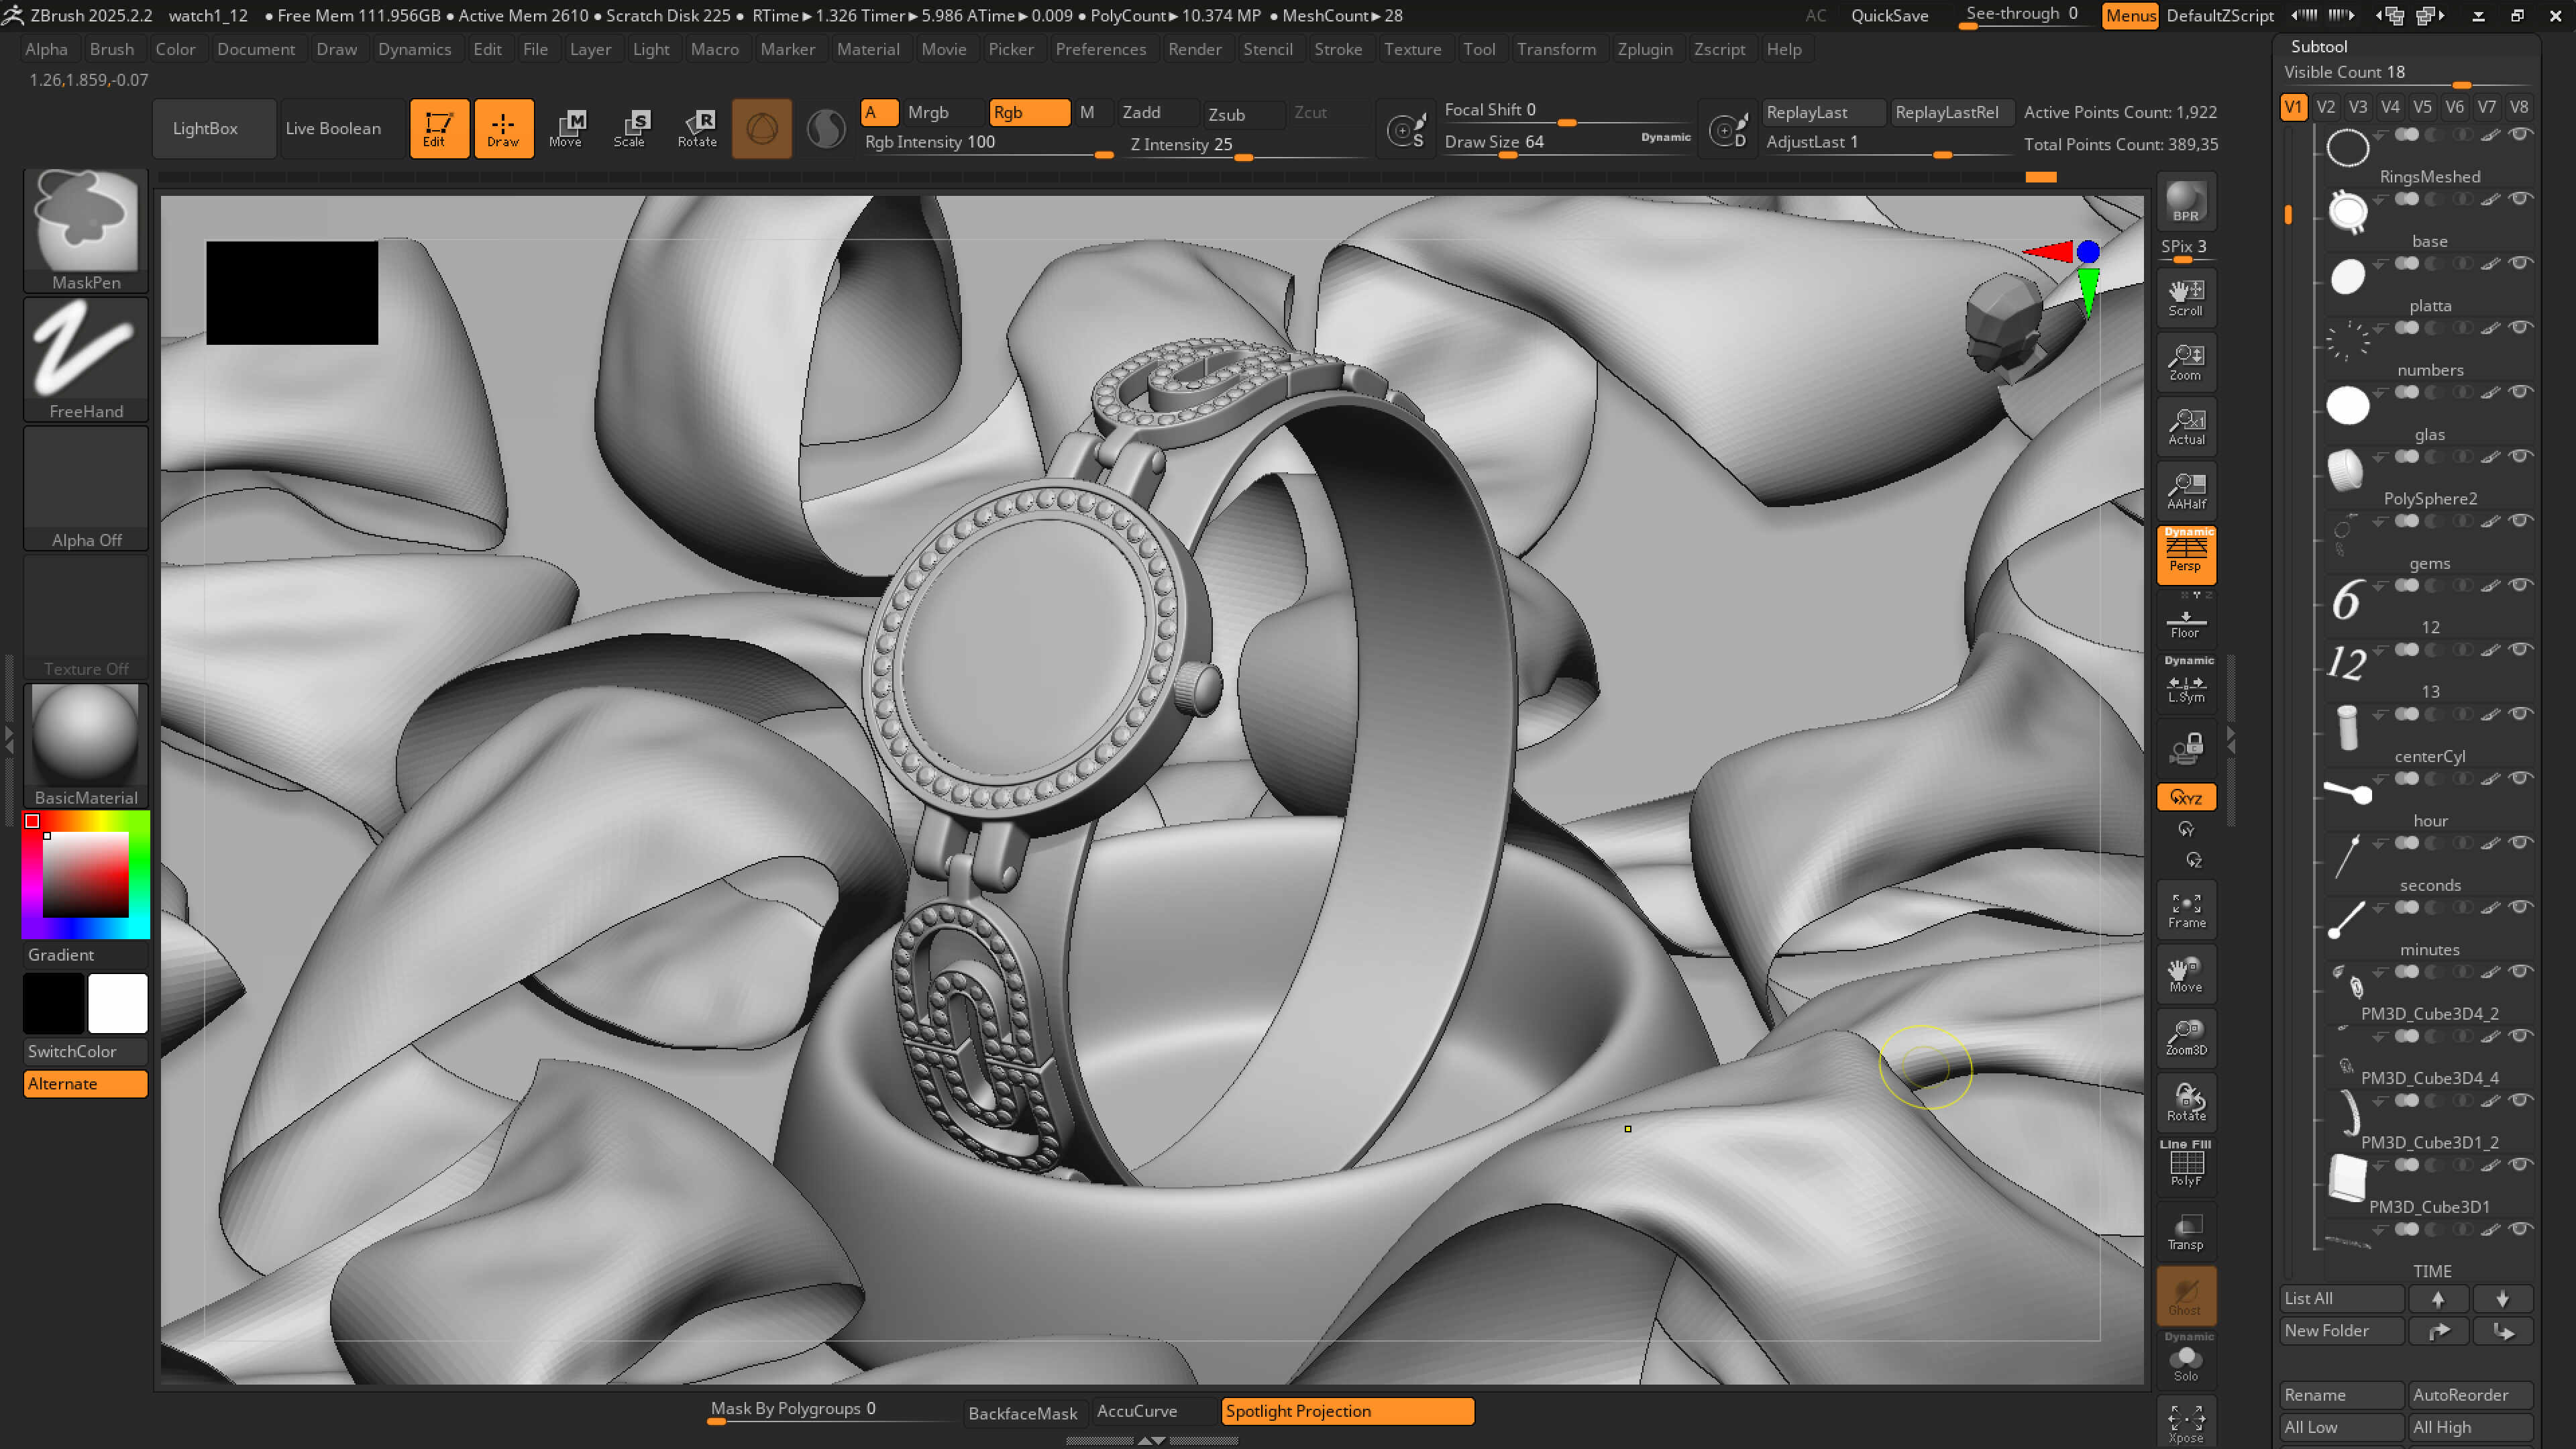Screen dimensions: 2576x1449
Task: Select the platta subtool thumbnail
Action: pos(2347,277)
